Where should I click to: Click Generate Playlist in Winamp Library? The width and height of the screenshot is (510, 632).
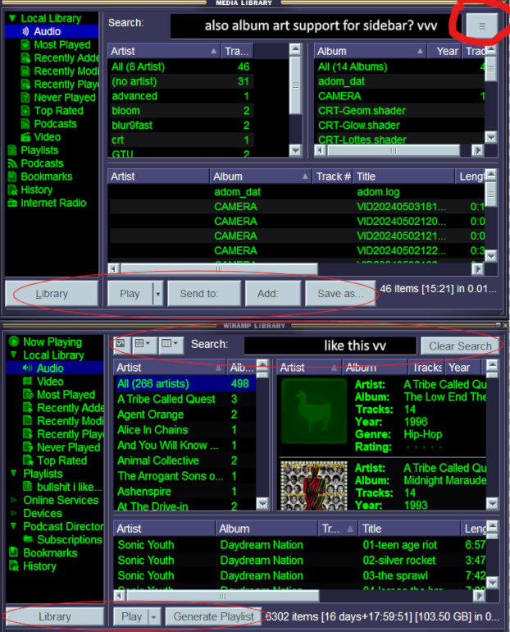tap(213, 616)
